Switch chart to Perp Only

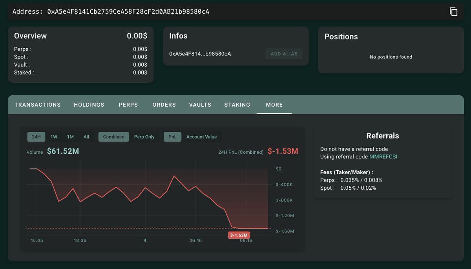(x=144, y=137)
